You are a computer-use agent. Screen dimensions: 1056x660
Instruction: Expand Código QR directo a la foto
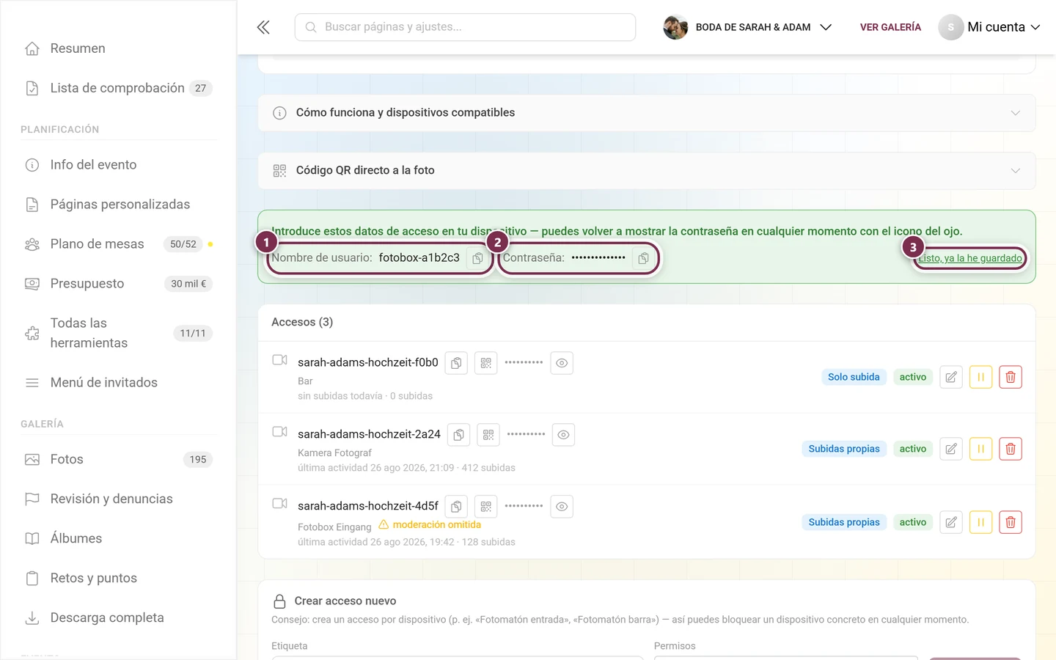pos(647,170)
